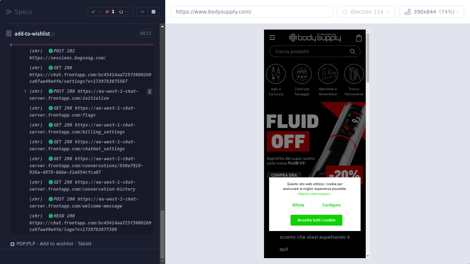Select Aghi a Cartuccia category icon
The width and height of the screenshot is (470, 264).
pos(276,74)
